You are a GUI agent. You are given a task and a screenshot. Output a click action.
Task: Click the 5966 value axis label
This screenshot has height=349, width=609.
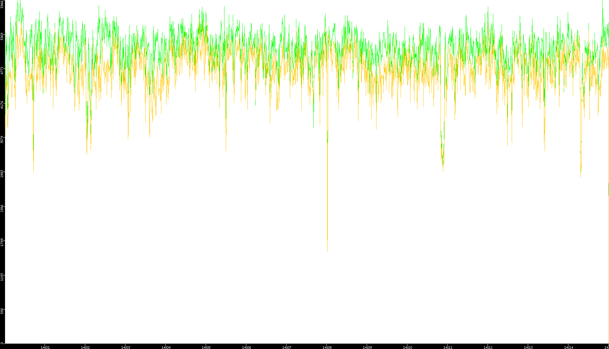pyautogui.click(x=2, y=4)
